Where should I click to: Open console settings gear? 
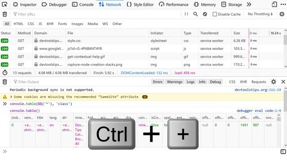[274, 81]
